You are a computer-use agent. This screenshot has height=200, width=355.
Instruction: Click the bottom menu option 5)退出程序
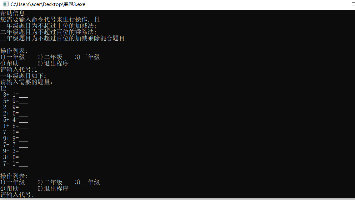point(53,188)
